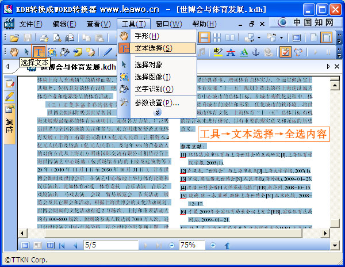Select the Hand tool in the toolbar
The image size is (345, 267).
14,52
